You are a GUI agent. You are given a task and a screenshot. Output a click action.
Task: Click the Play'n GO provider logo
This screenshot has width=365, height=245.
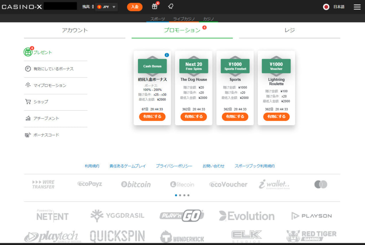tap(182, 215)
